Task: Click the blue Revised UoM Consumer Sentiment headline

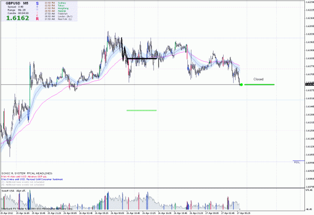Action: (32, 179)
